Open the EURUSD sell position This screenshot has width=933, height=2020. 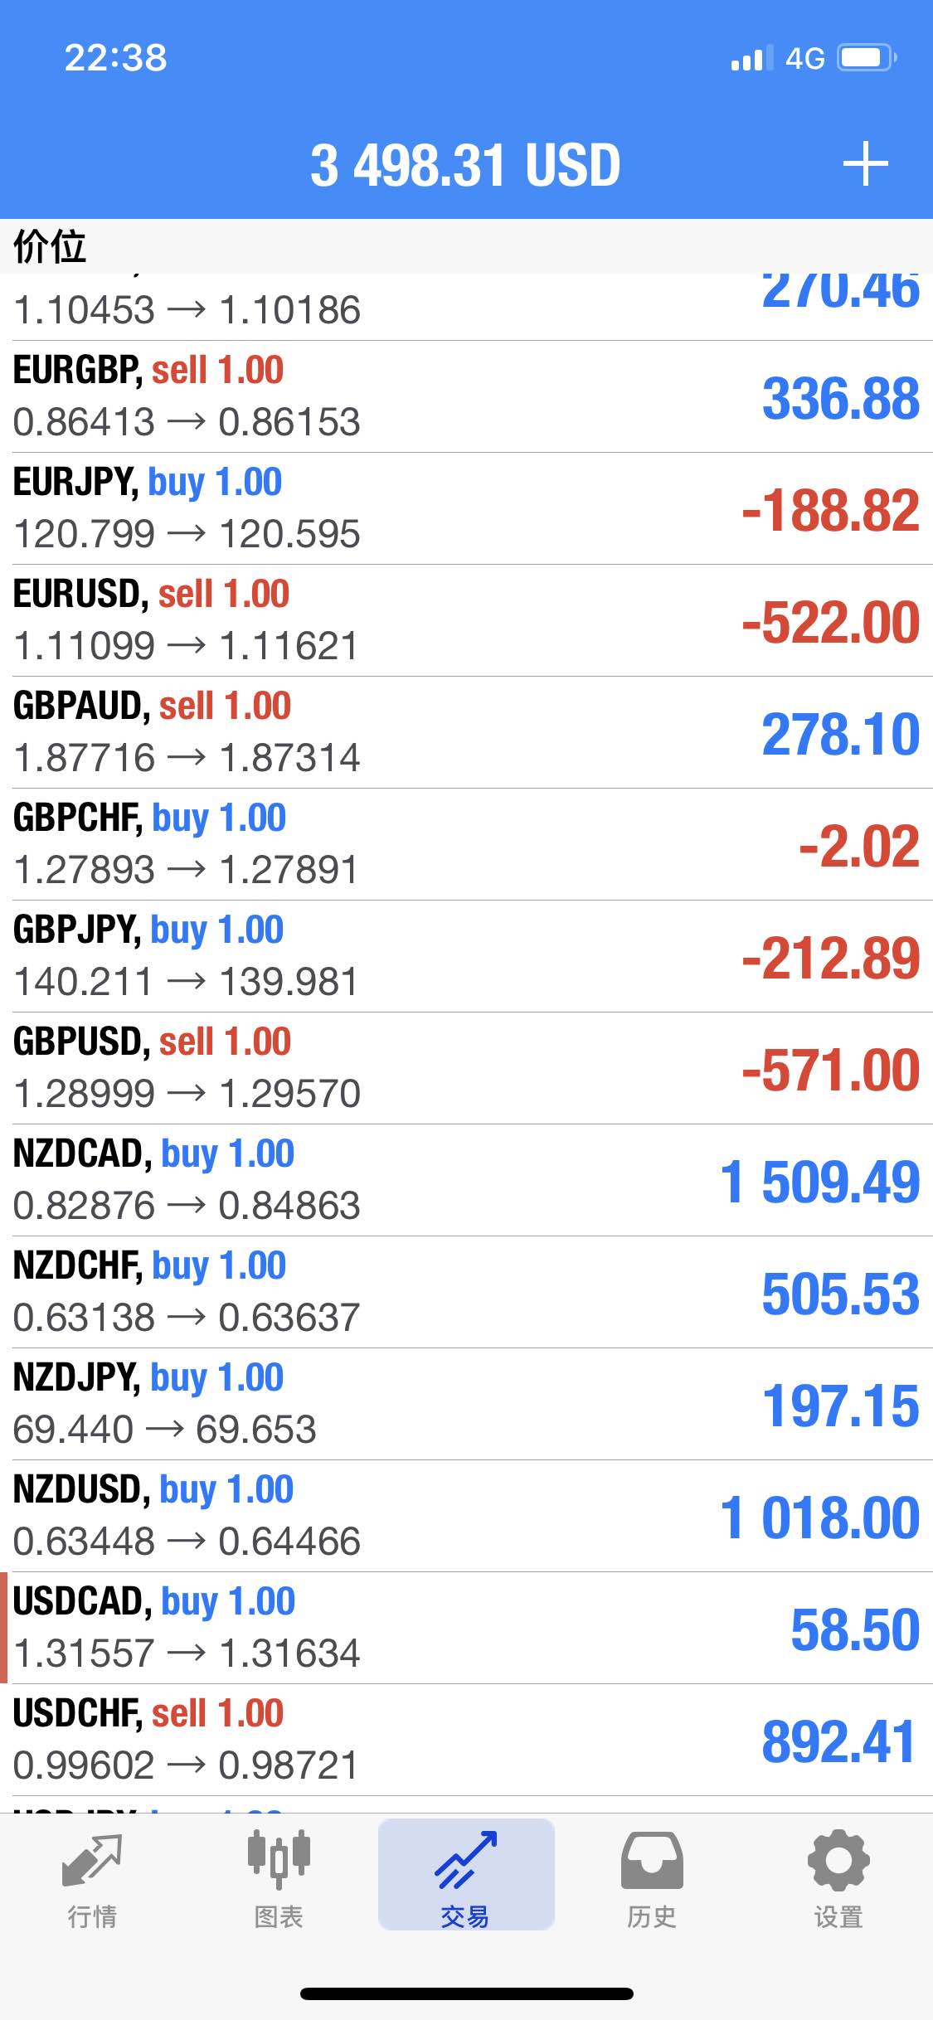tap(466, 620)
